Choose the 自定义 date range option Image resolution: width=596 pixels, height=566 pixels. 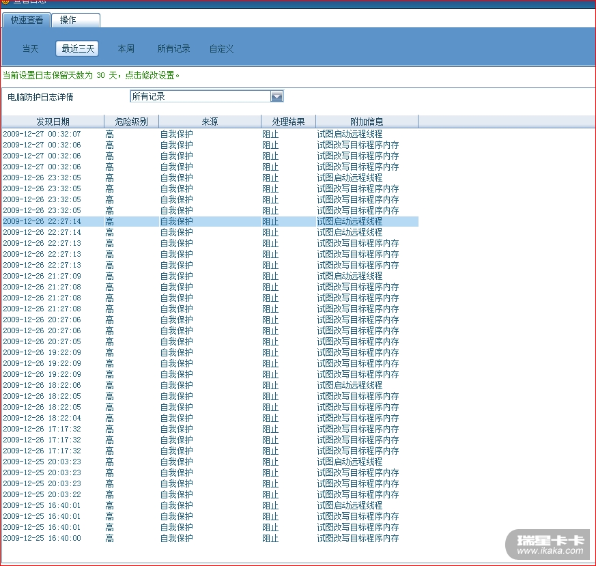click(x=221, y=48)
